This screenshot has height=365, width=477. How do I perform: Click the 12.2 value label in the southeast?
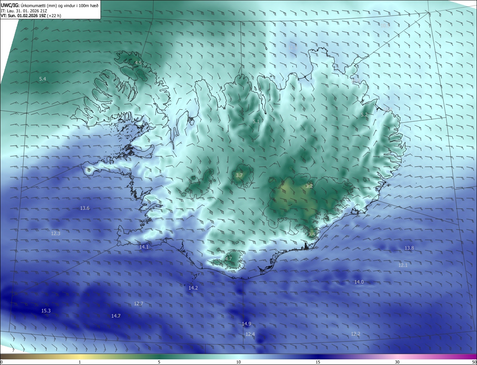(356, 334)
